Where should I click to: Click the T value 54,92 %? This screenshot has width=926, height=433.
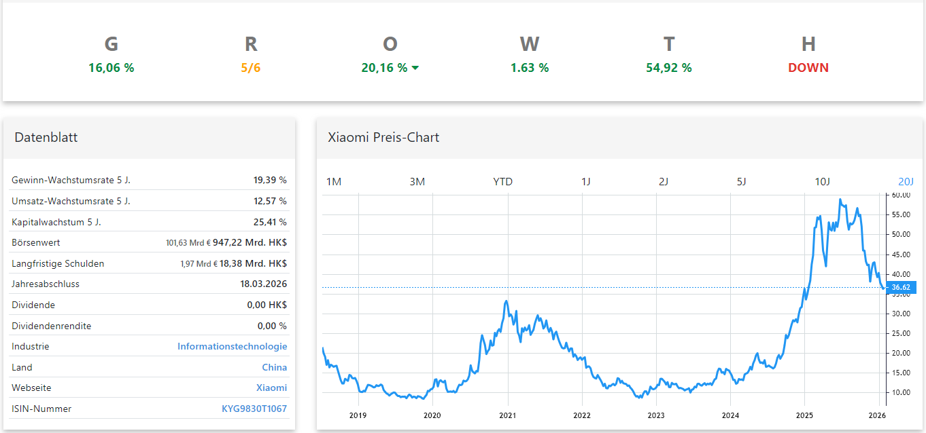(668, 68)
